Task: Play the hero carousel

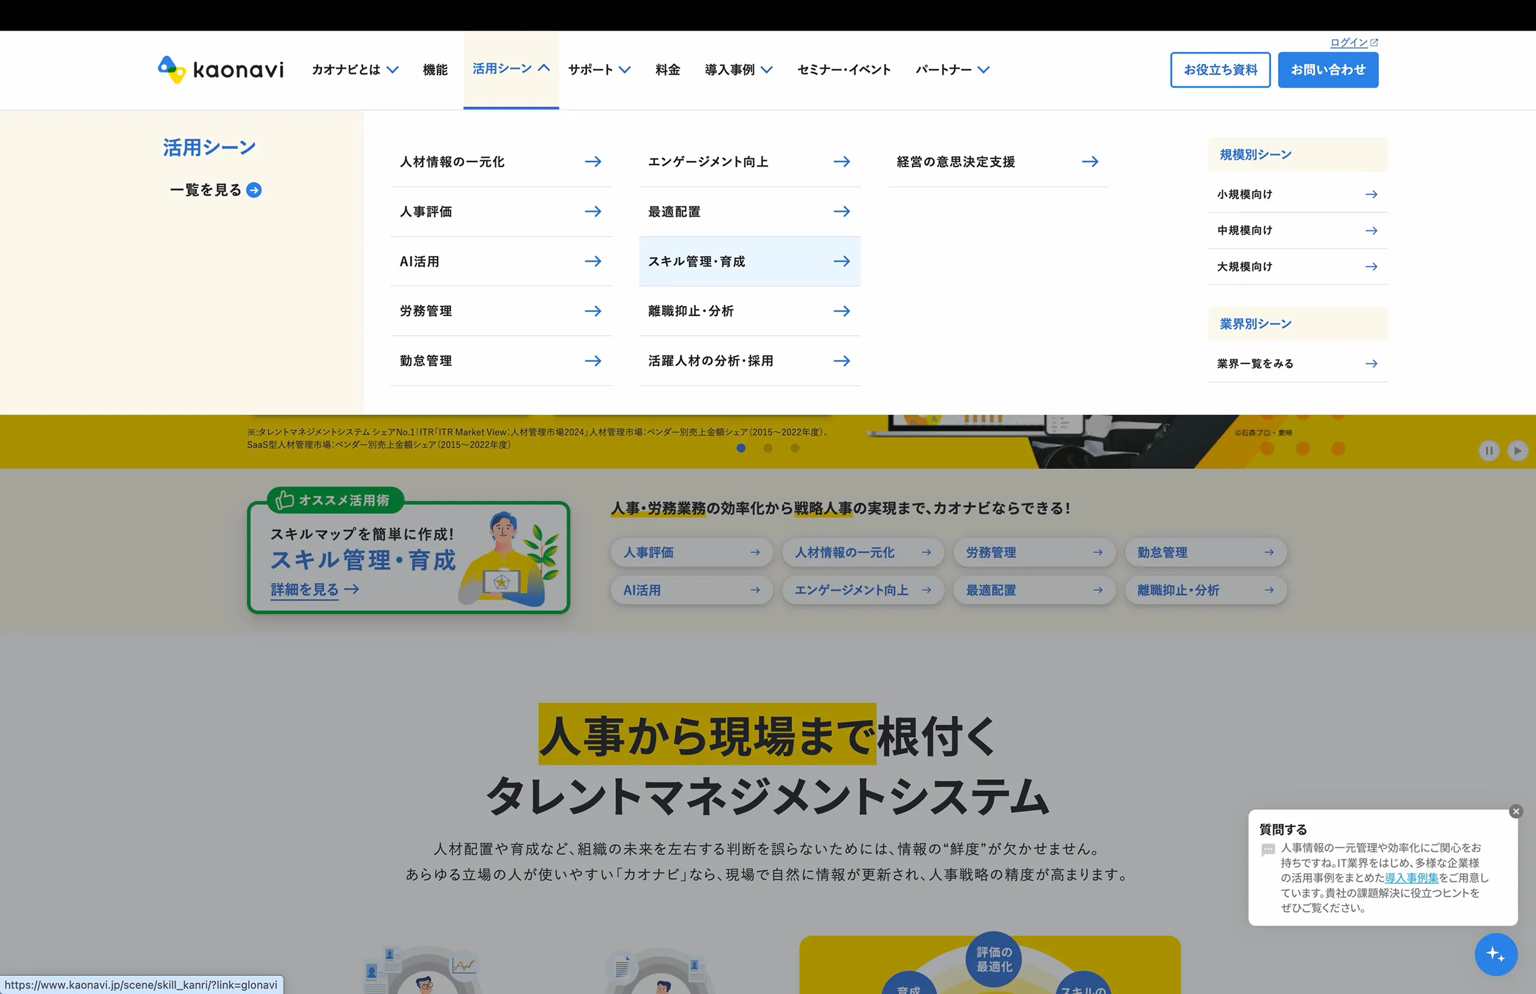Action: click(1517, 450)
